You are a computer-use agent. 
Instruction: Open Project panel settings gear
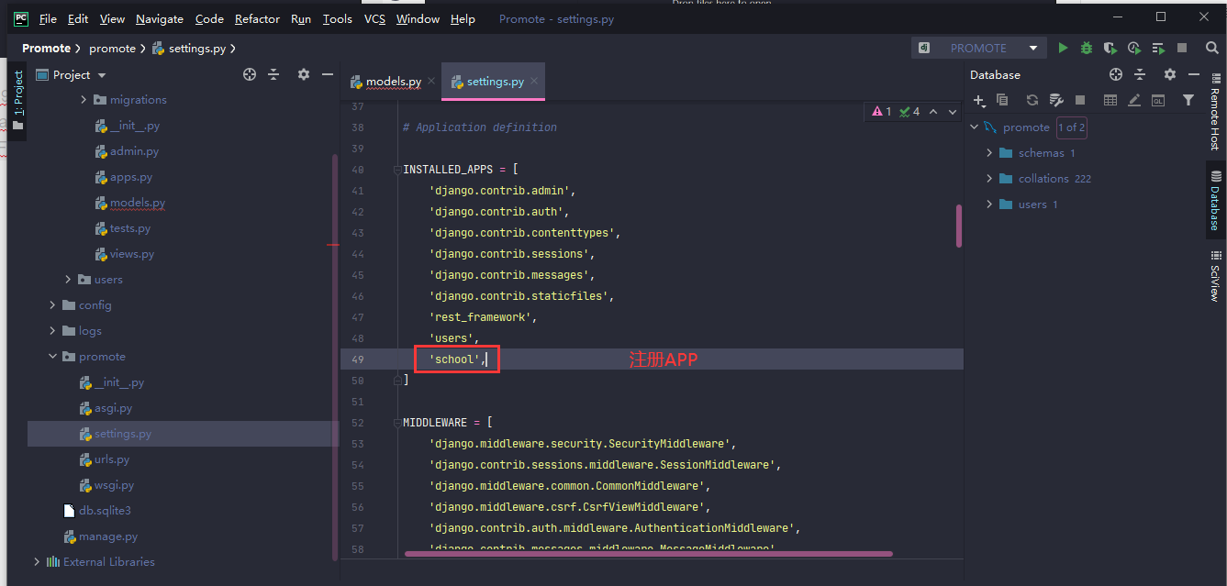(304, 75)
